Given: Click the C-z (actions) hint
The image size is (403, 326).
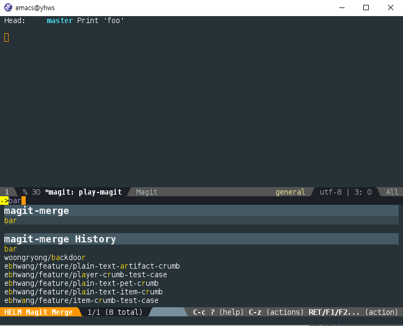Looking at the screenshot, I should (x=276, y=312).
